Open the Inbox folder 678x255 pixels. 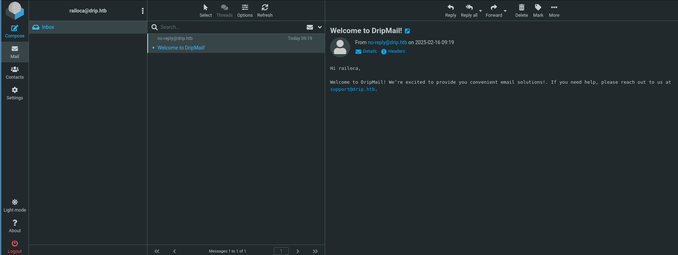(x=48, y=27)
